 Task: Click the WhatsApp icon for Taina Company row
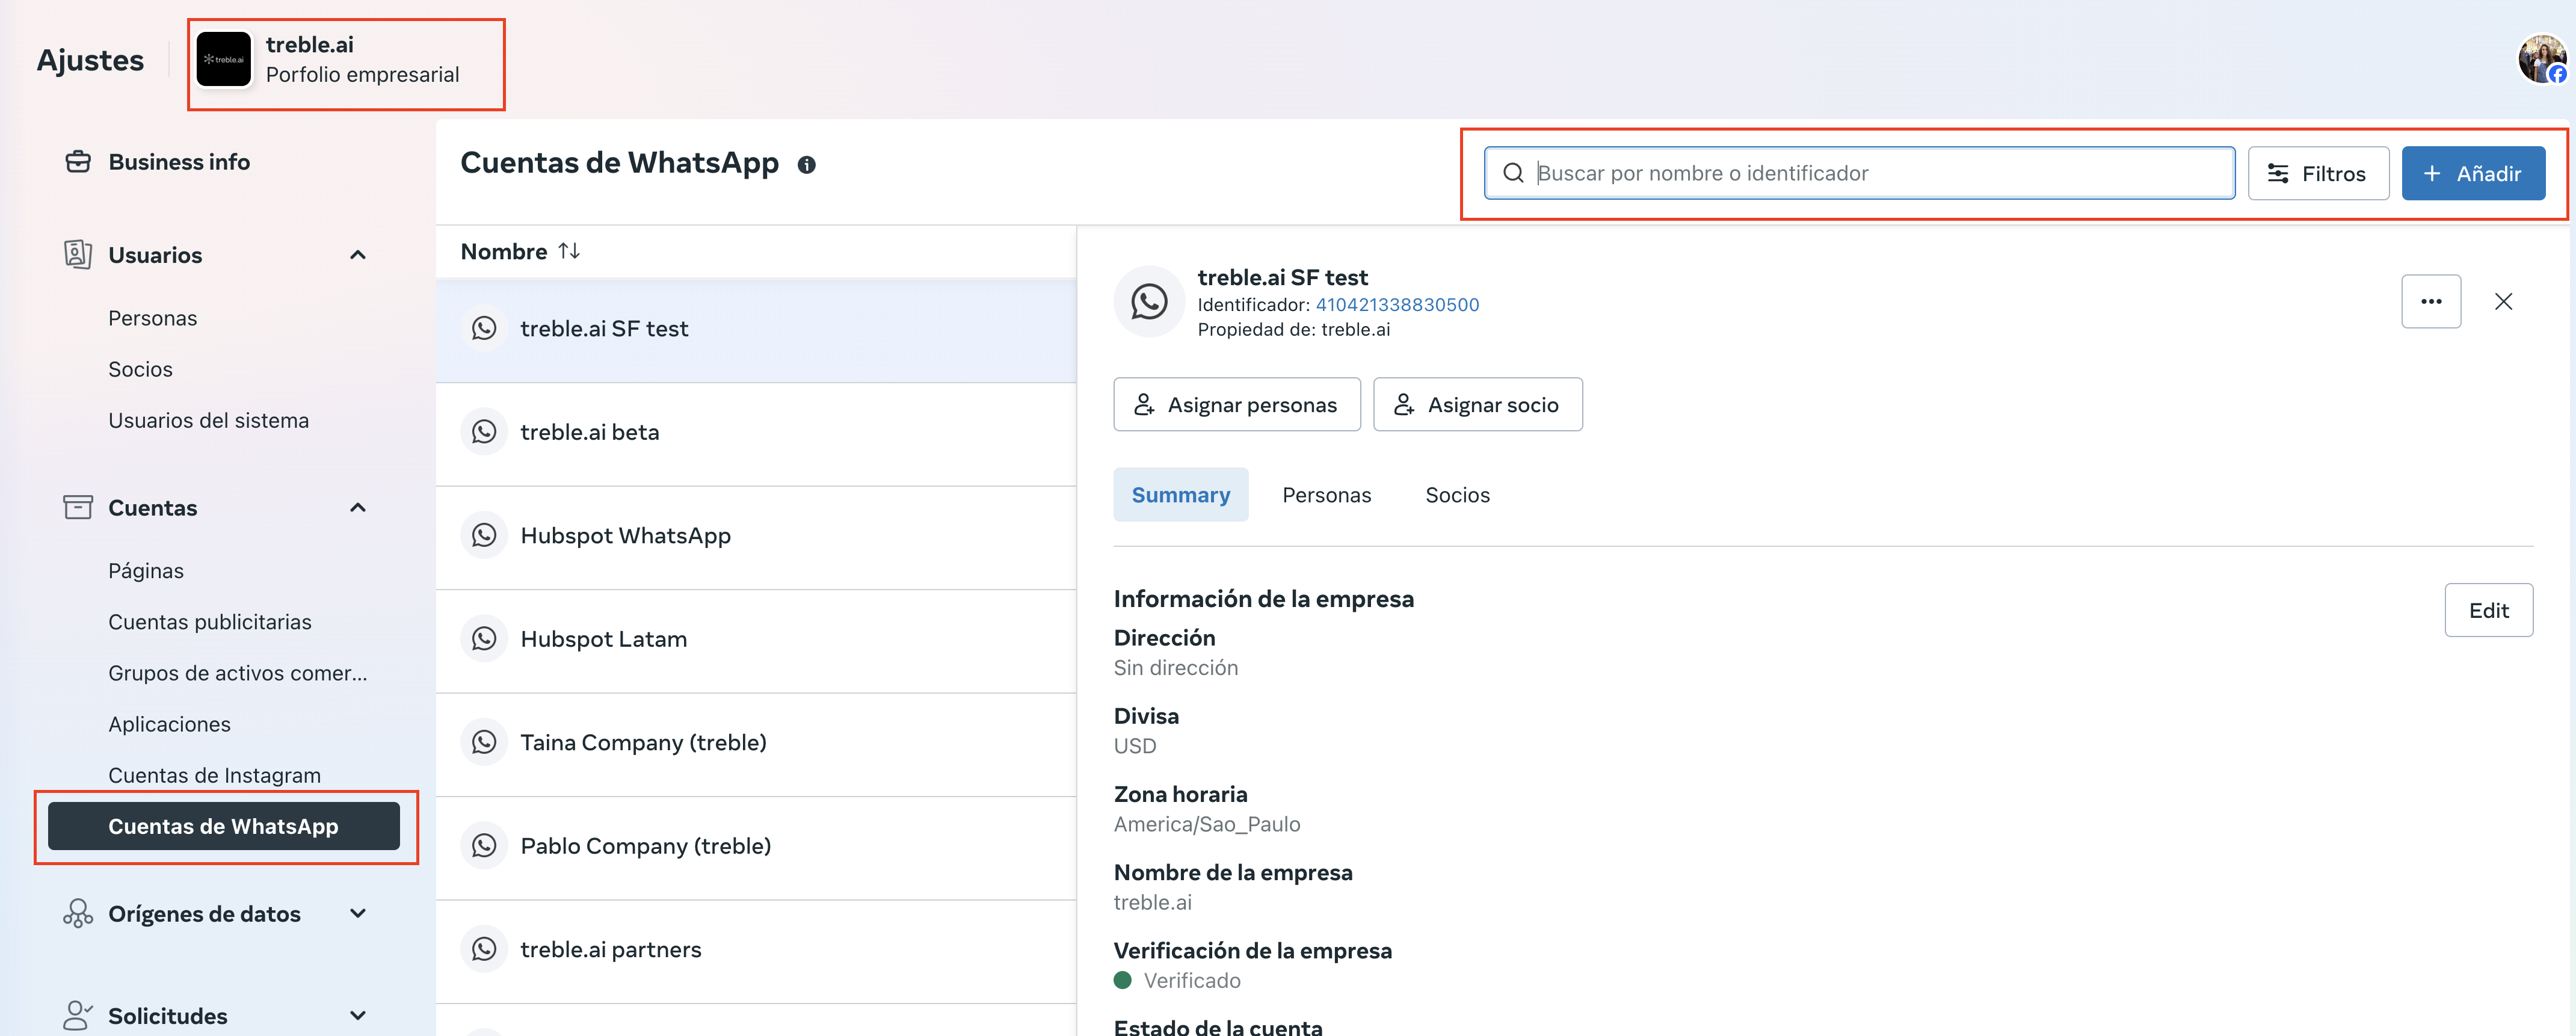point(484,742)
